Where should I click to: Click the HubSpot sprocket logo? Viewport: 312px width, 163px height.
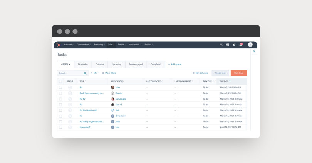[58, 45]
